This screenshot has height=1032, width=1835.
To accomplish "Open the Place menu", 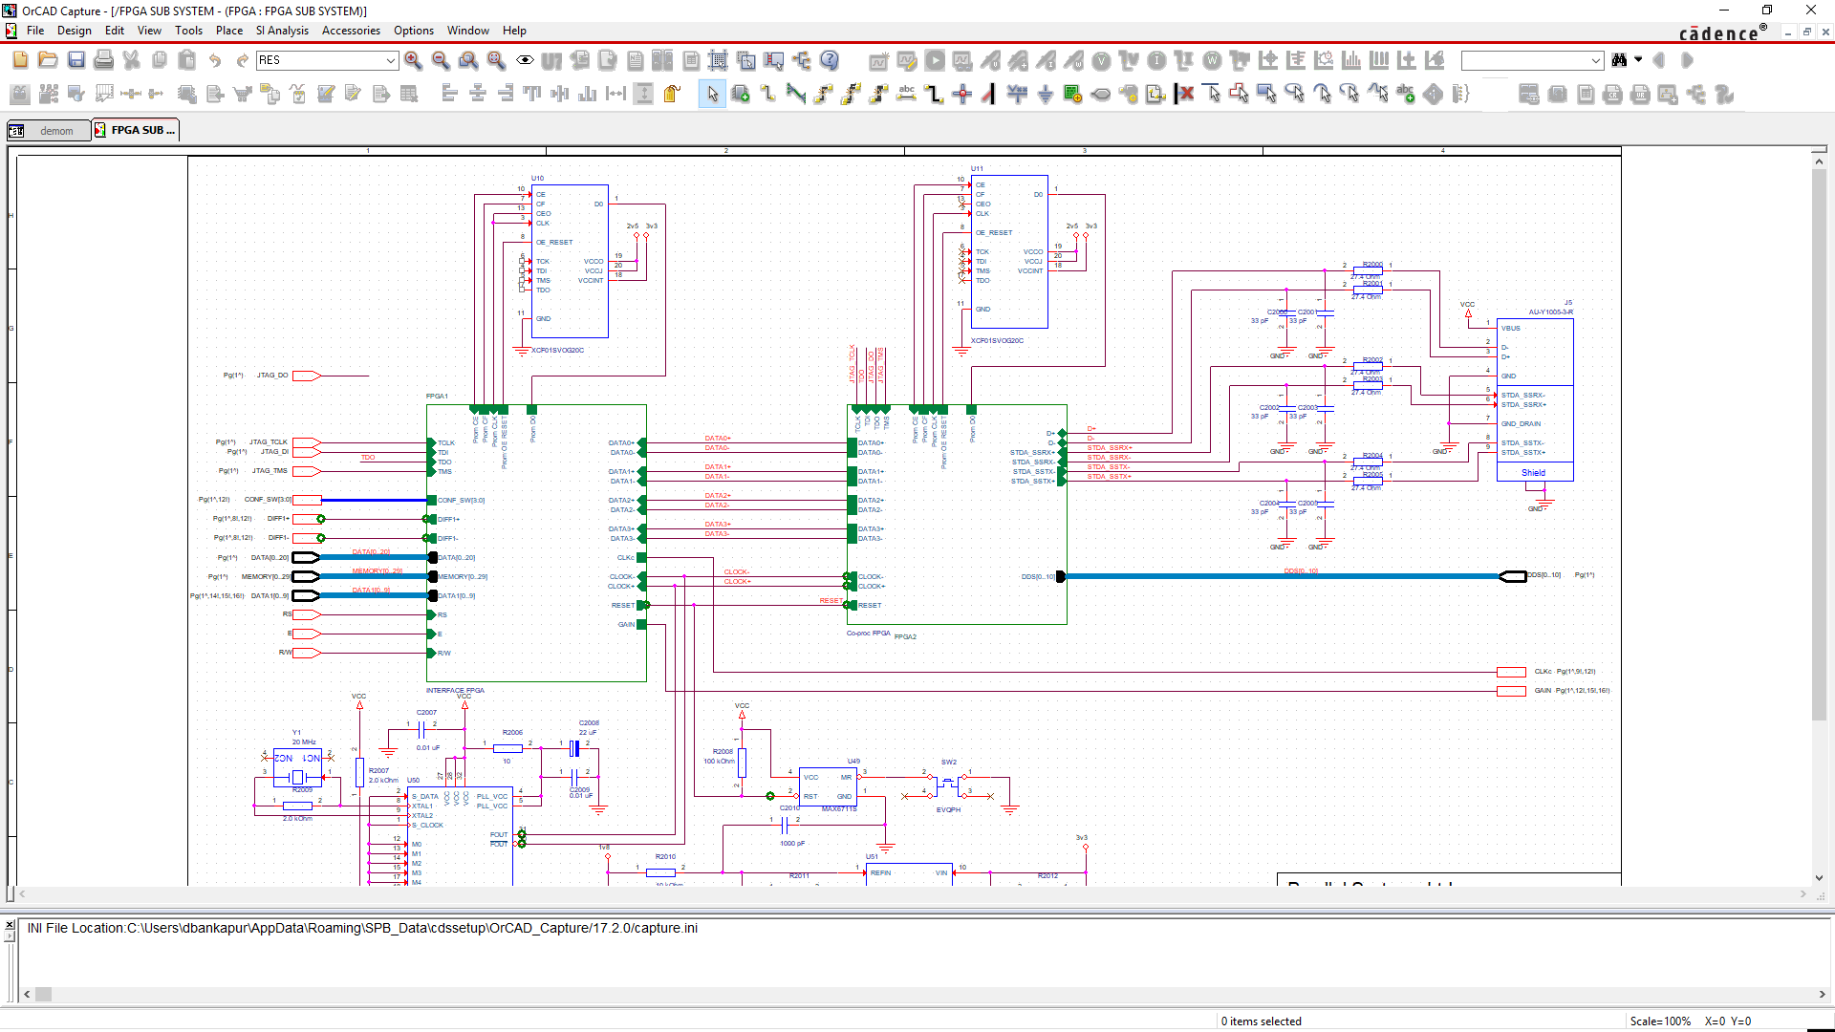I will 228,31.
